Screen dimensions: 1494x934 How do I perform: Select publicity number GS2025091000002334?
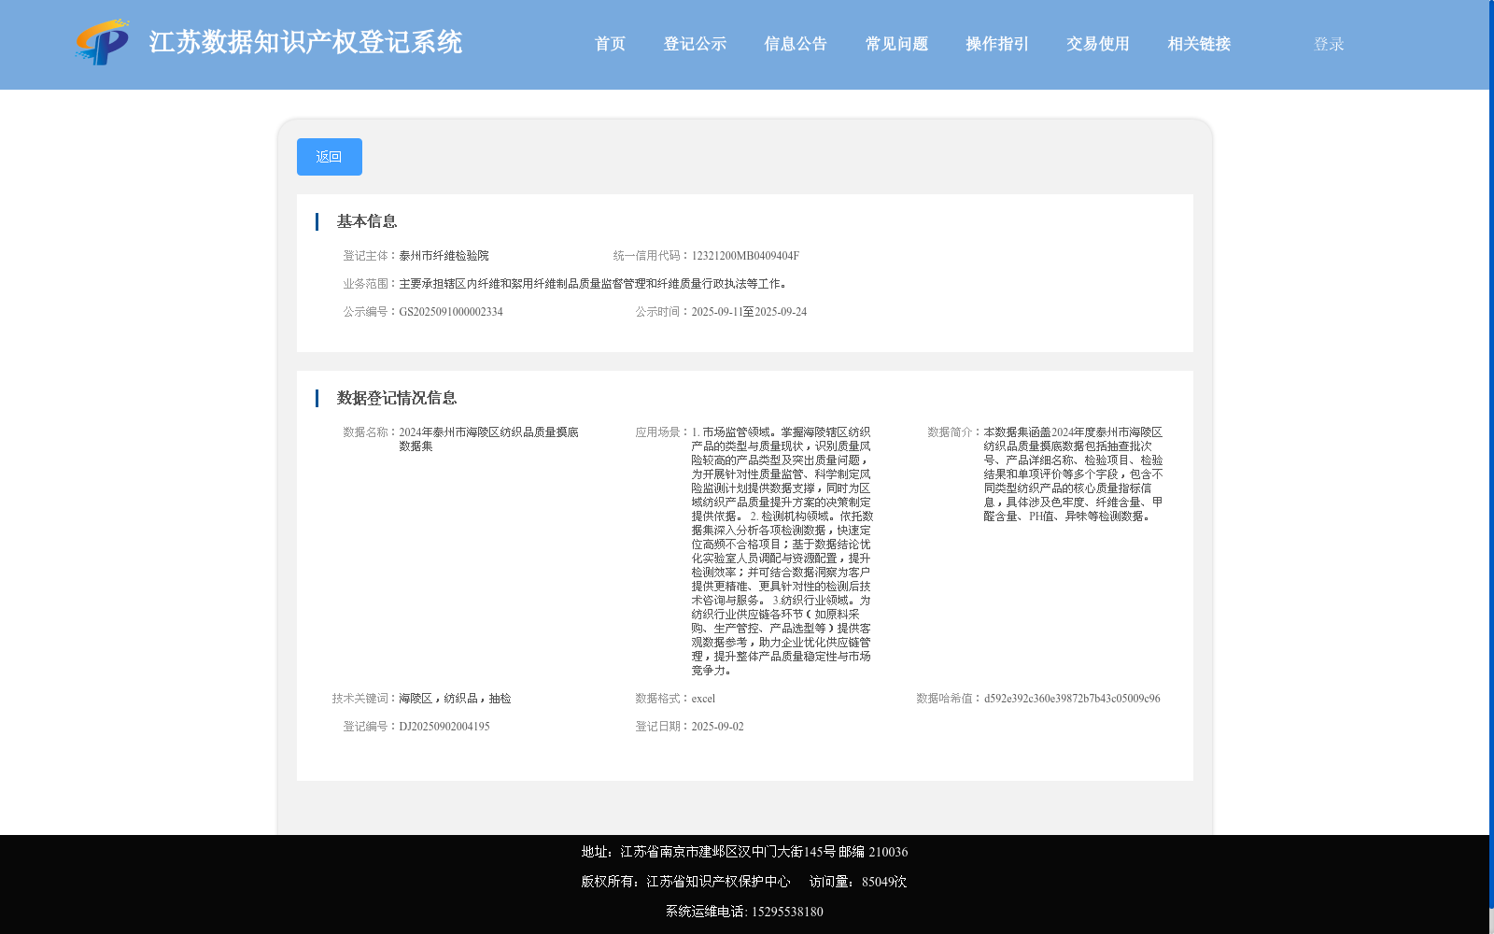451,312
